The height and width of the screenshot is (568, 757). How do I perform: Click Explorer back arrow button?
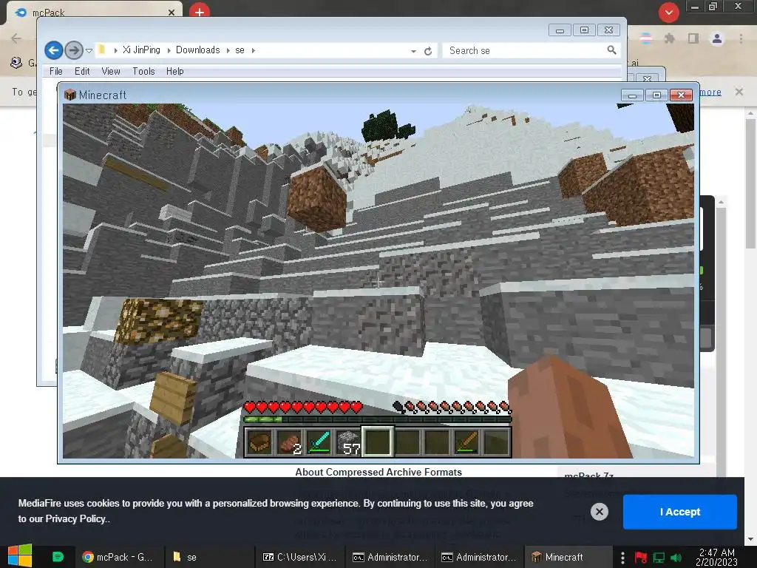click(x=53, y=50)
